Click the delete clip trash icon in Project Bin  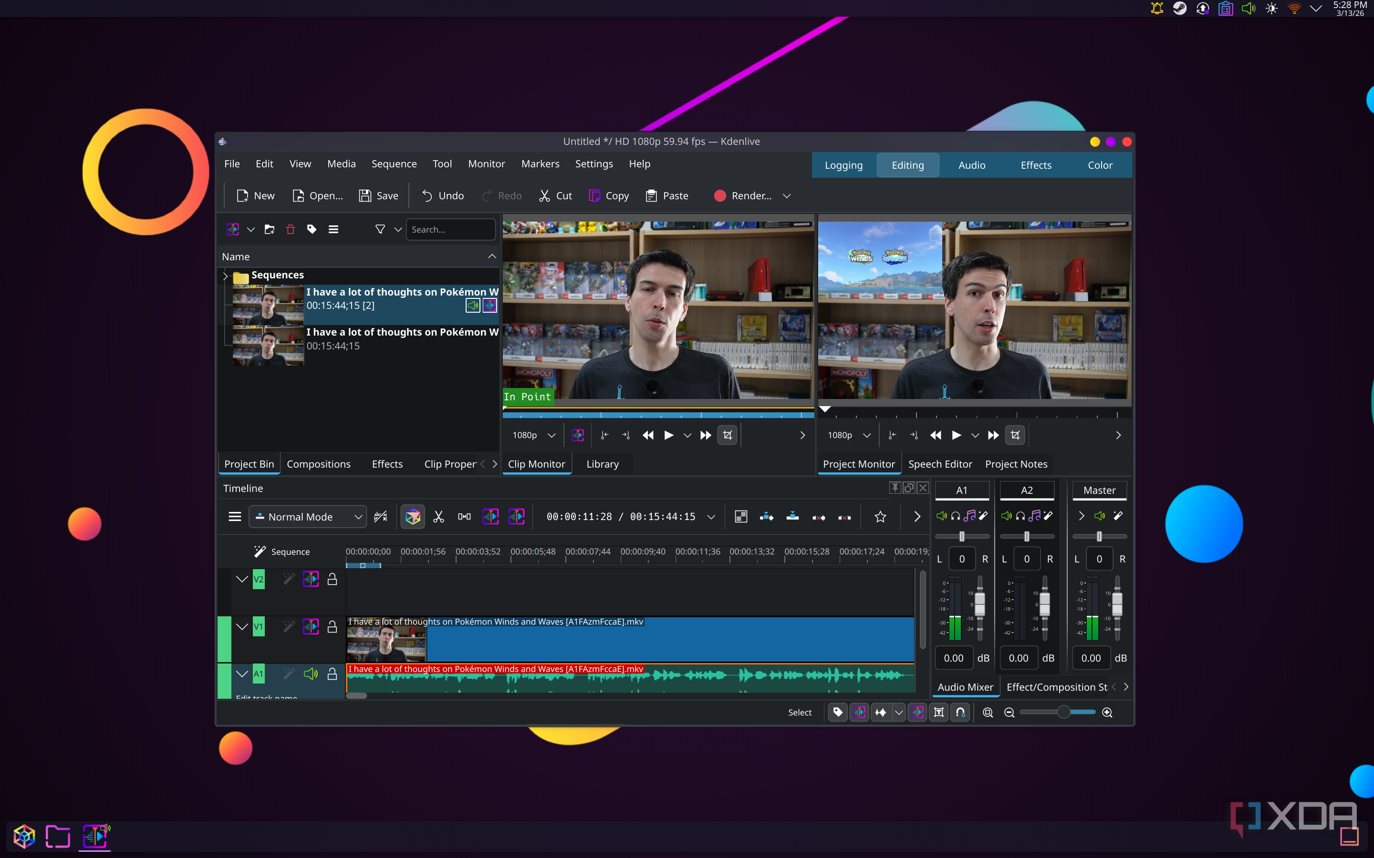[x=290, y=229]
